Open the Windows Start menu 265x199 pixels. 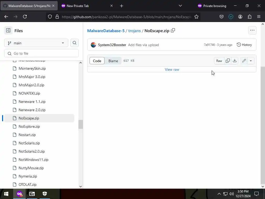point(6,194)
